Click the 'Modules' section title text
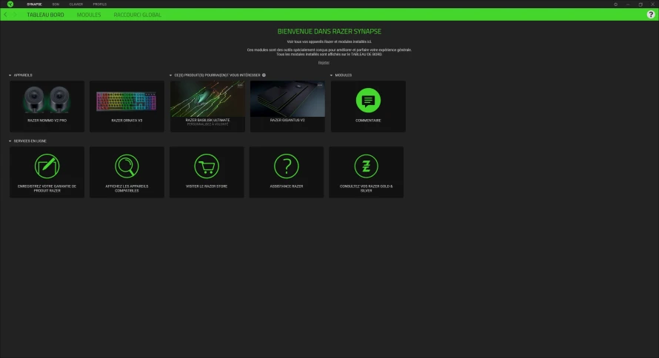Image resolution: width=659 pixels, height=358 pixels. coord(344,75)
